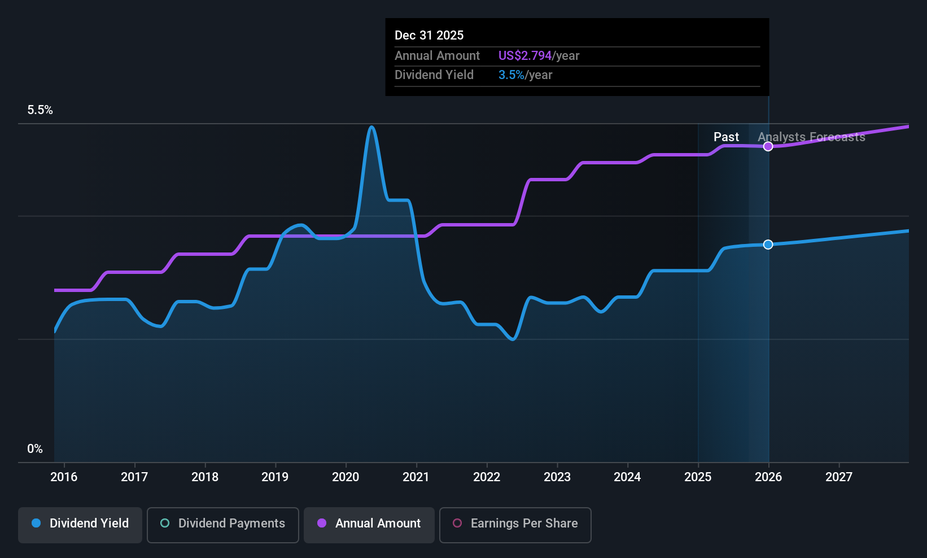This screenshot has height=558, width=927.
Task: Click the 2026 marker on the timeline axis
Action: [x=768, y=477]
